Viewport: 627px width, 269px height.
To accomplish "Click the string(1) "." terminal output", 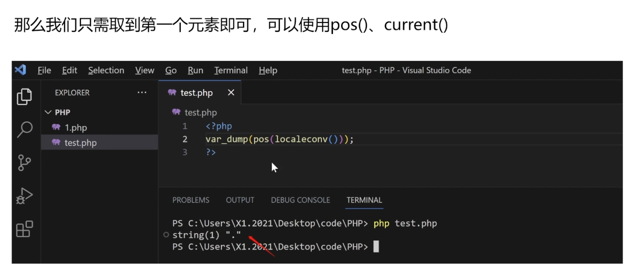I will [207, 235].
